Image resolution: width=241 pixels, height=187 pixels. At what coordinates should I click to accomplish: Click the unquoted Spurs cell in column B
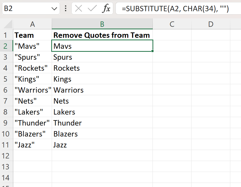[x=102, y=57]
